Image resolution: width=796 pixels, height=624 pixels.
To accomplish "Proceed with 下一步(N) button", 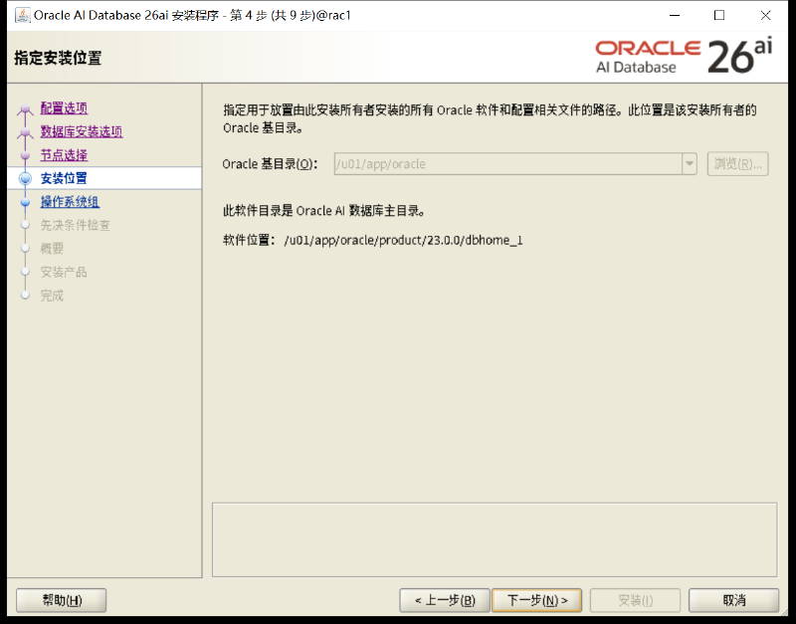I will (537, 601).
